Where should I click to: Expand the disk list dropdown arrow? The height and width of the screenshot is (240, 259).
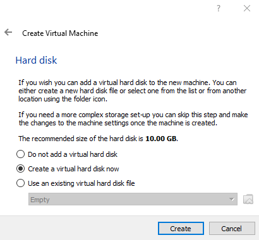pyautogui.click(x=232, y=199)
